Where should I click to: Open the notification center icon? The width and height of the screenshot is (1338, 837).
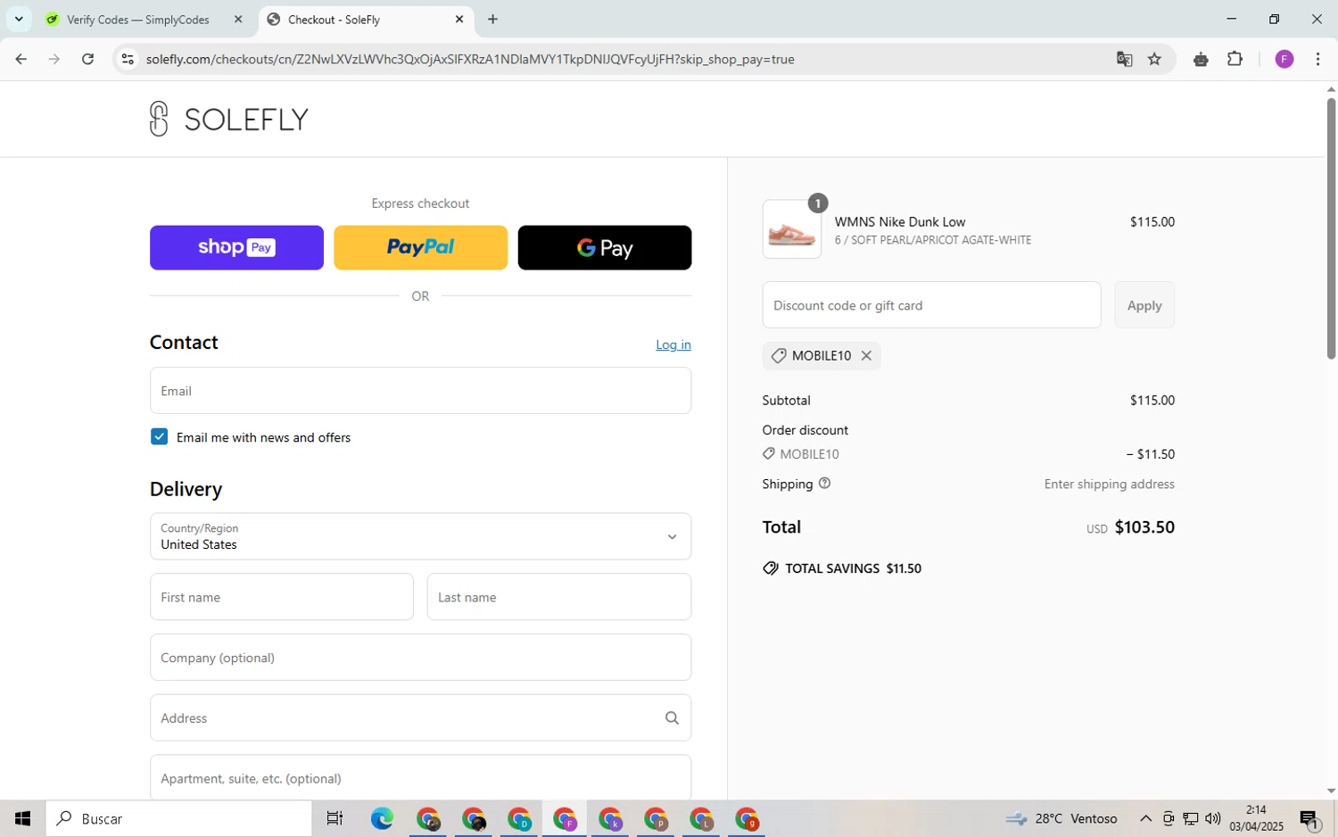pyautogui.click(x=1309, y=818)
